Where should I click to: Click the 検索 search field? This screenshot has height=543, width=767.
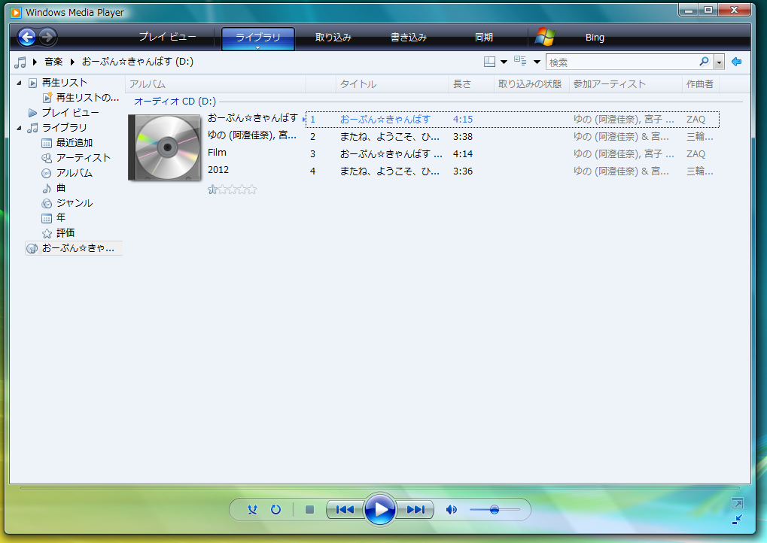point(621,62)
